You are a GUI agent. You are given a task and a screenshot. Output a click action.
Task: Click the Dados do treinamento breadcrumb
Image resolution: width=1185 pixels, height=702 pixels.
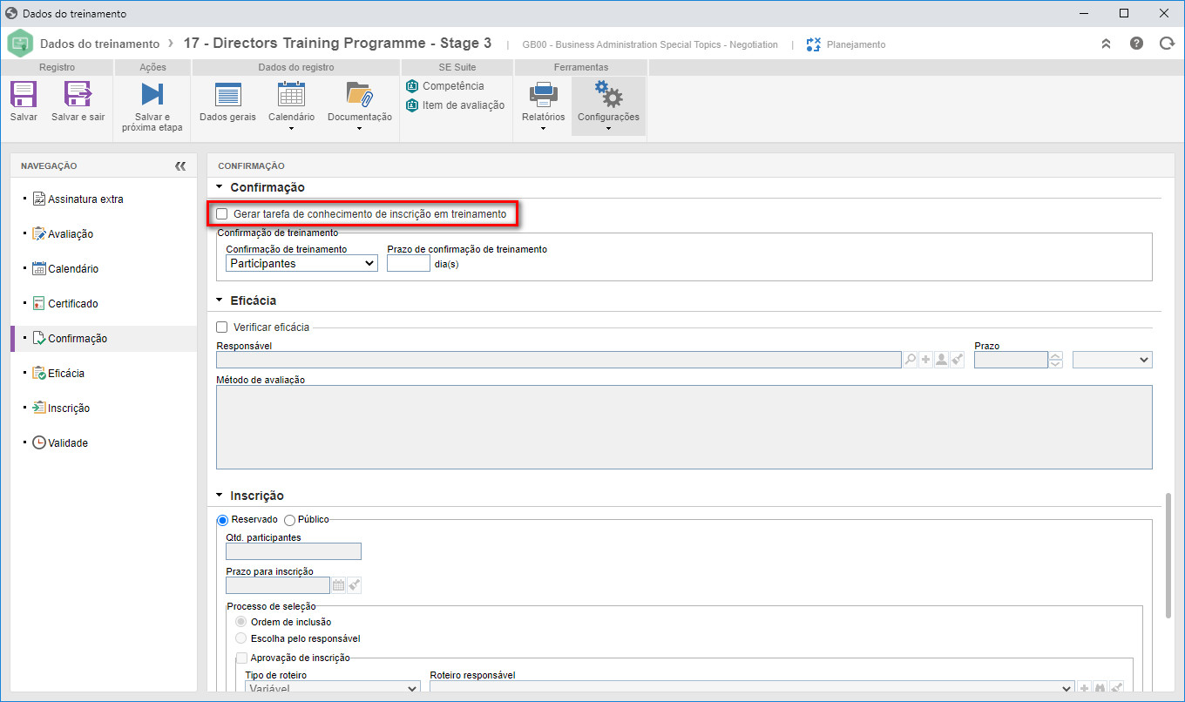(x=100, y=44)
